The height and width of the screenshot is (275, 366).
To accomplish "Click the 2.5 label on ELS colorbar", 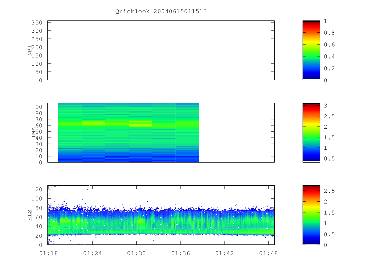I will (329, 191).
